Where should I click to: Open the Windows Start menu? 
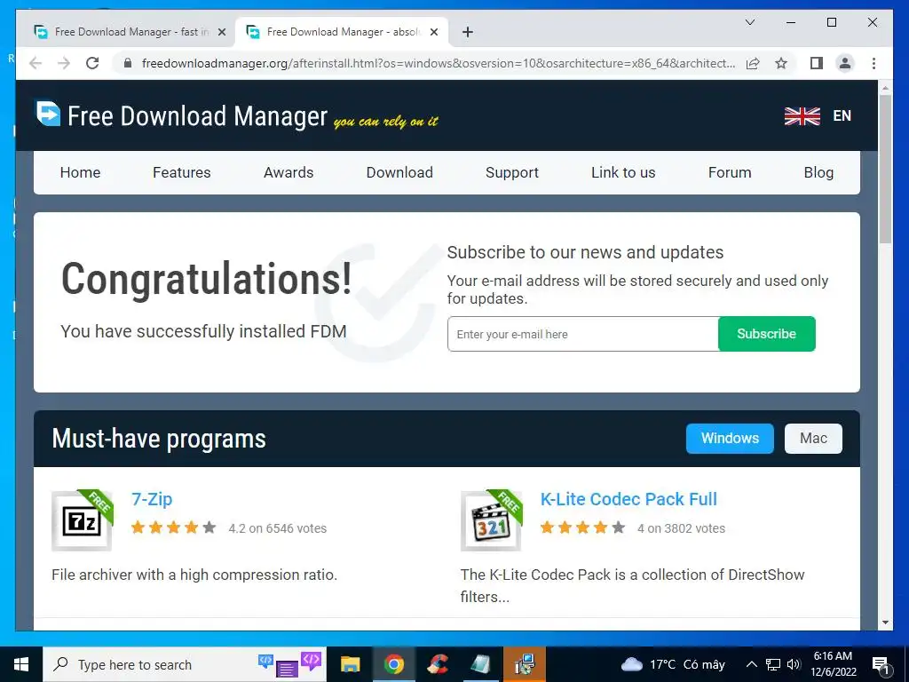pos(21,664)
